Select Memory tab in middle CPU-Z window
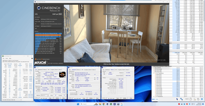Screen dimensions: 205x106 [79, 70]
